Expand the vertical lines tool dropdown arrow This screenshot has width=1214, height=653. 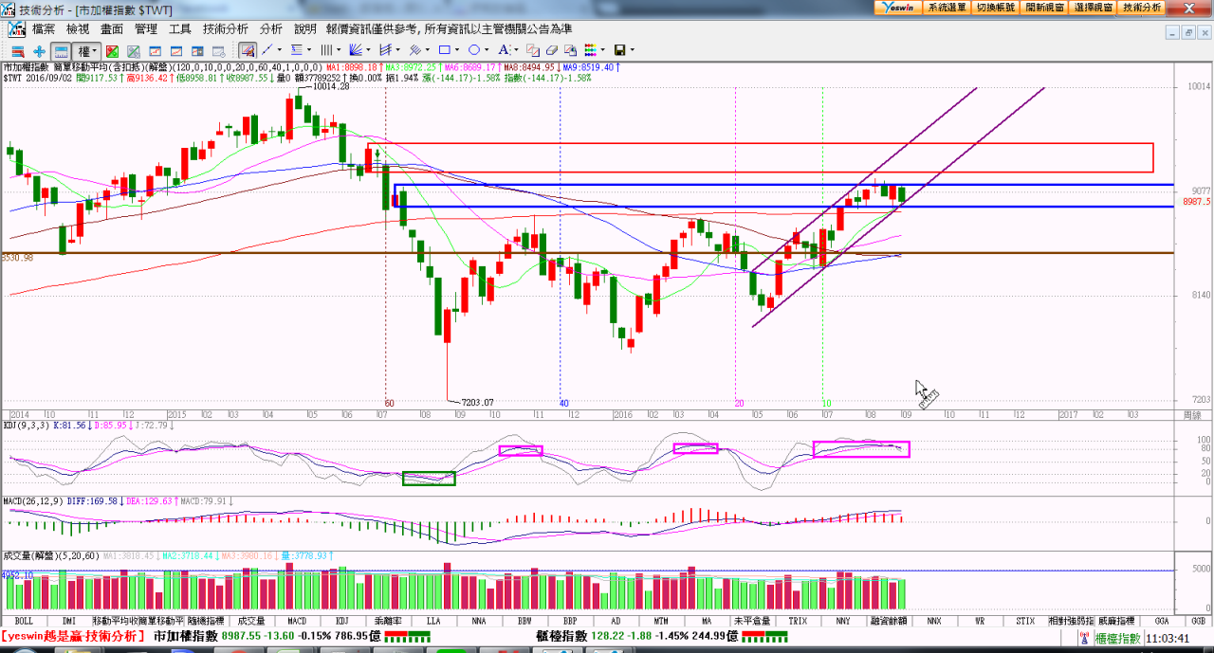coord(338,50)
